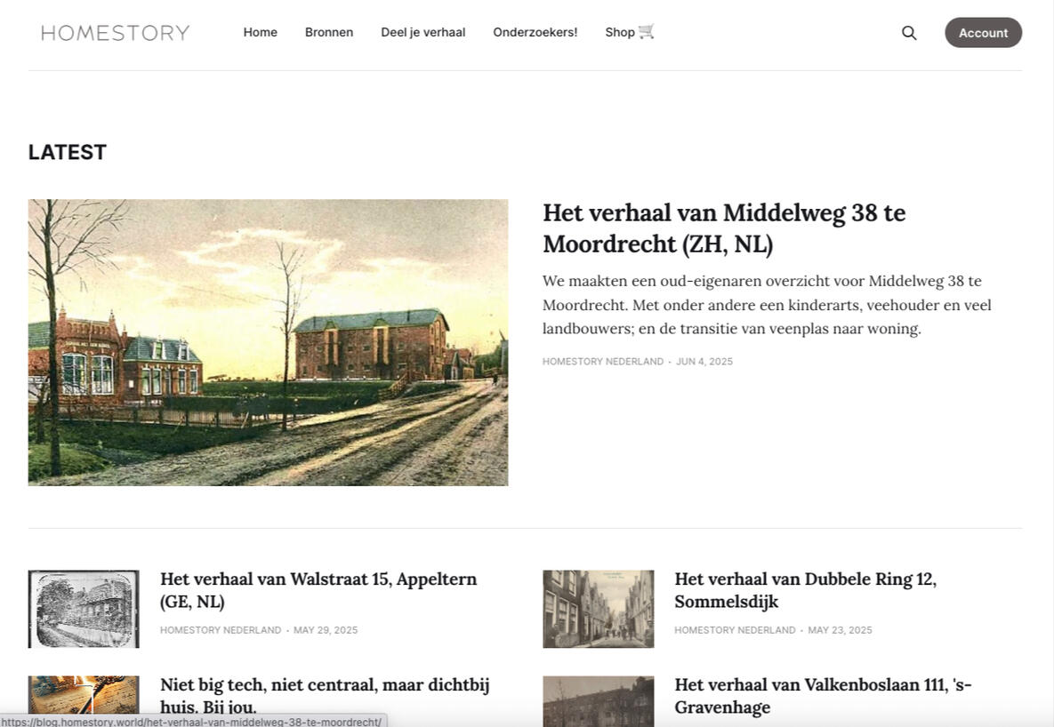Viewport: 1054px width, 727px height.
Task: Open the Valkenboslaan 111 building thumbnail
Action: (599, 701)
